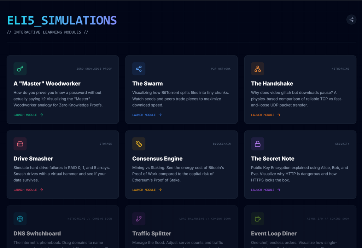Click the ELI5_SIMULATIONS page title

(62, 21)
